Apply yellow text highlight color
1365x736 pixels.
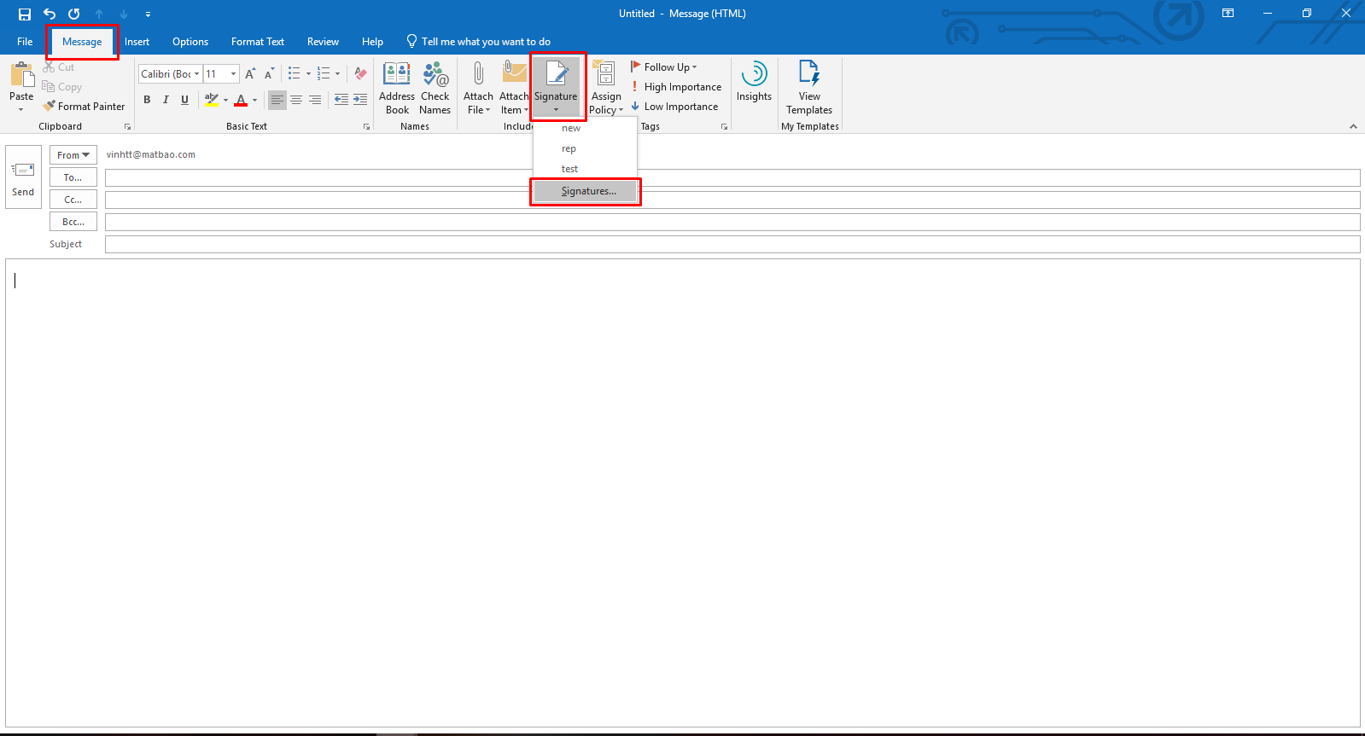212,100
